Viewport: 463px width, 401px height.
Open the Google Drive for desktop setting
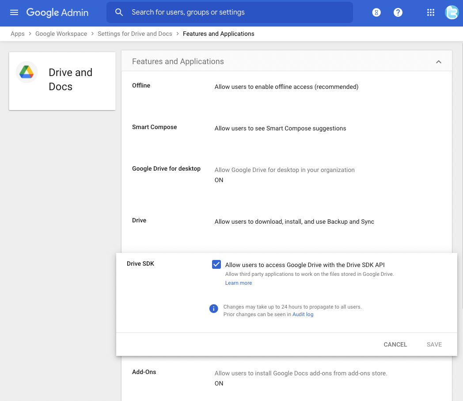(286, 180)
